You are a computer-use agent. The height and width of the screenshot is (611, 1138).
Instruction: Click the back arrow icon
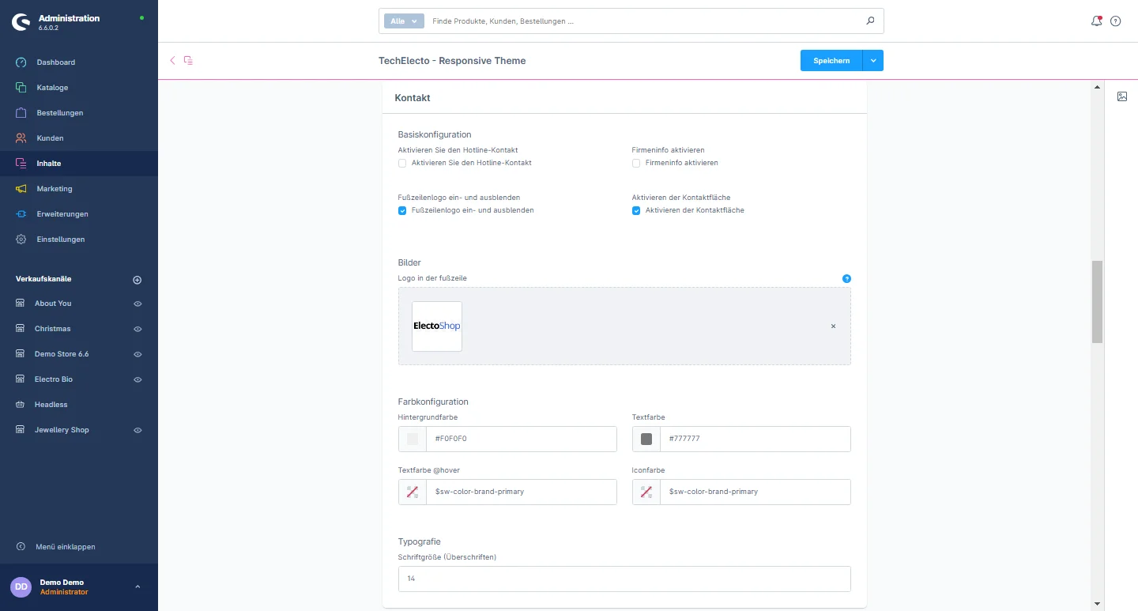[x=172, y=61]
